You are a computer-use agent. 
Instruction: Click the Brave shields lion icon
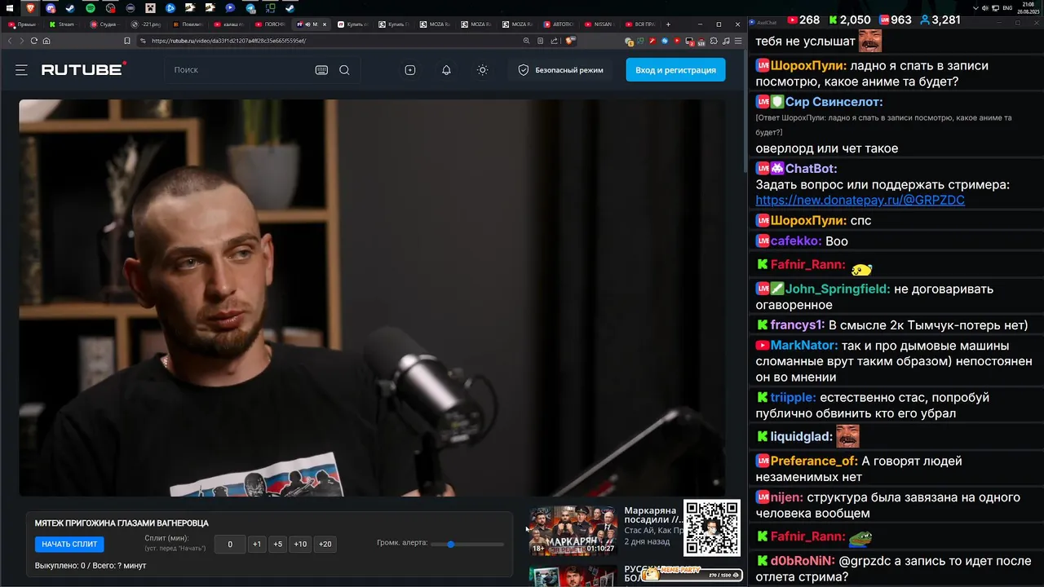point(569,41)
